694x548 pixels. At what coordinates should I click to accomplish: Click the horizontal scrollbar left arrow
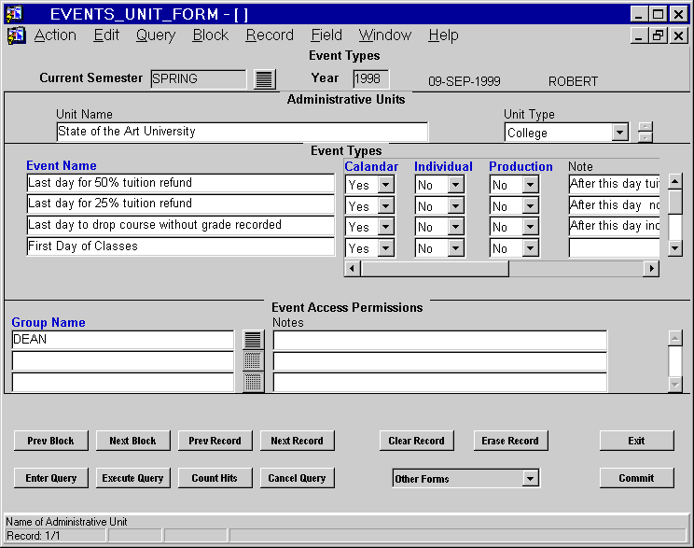click(x=352, y=269)
